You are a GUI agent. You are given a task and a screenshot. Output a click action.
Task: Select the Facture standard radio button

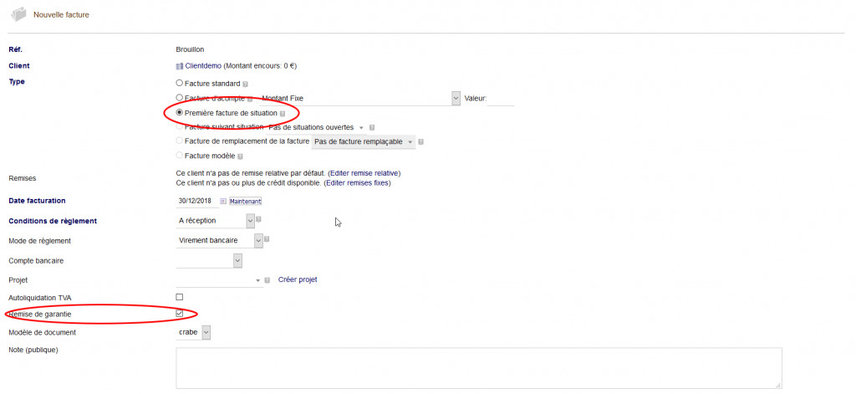click(179, 84)
